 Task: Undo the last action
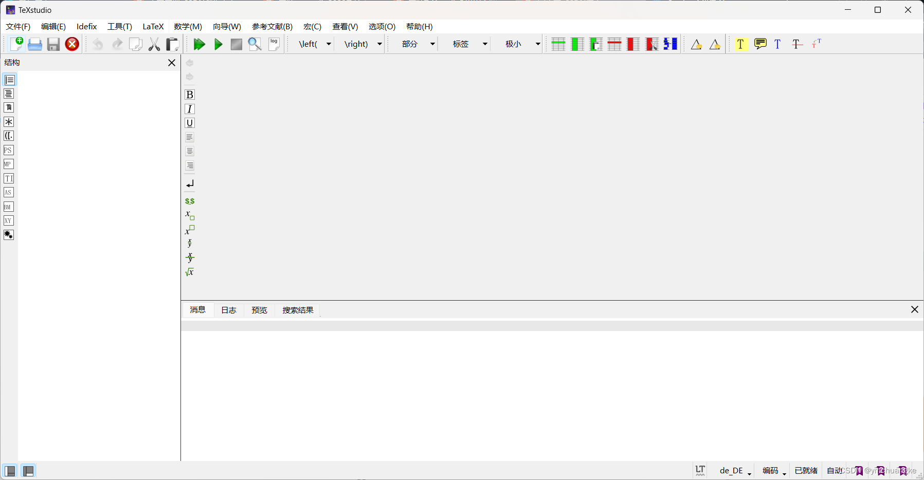coord(98,44)
